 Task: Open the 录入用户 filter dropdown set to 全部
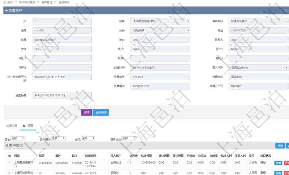point(58,138)
